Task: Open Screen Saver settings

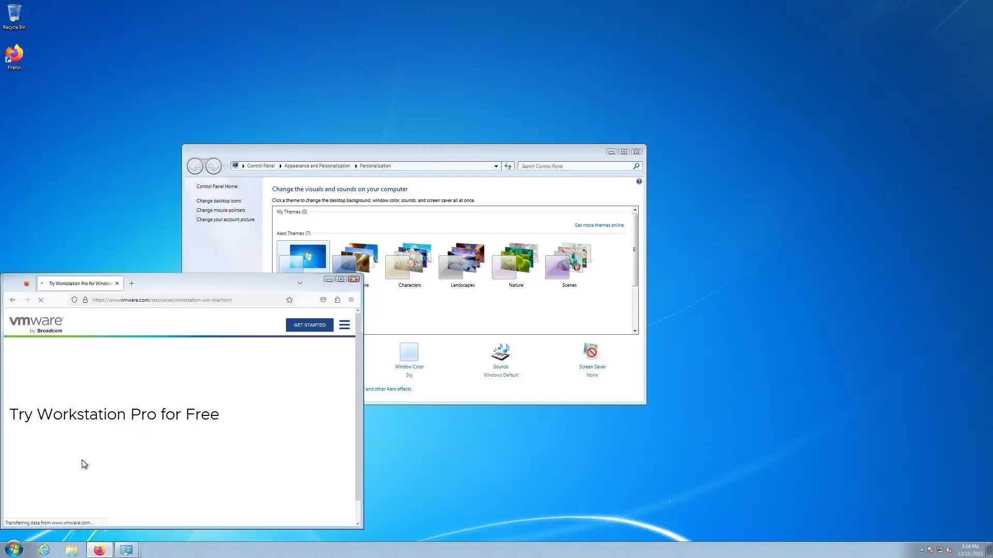Action: tap(592, 352)
